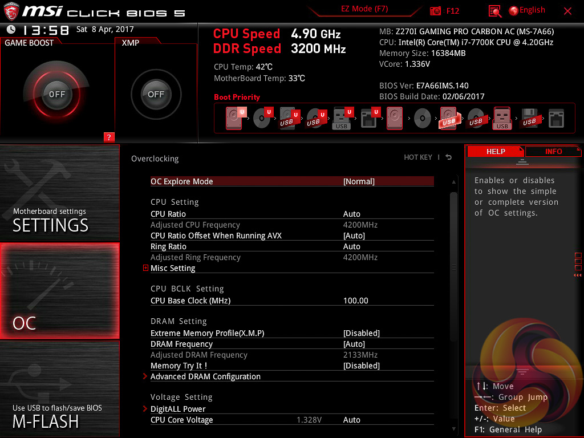Click the F12 screenshot camera icon
Viewport: 584px width, 438px height.
tap(436, 11)
